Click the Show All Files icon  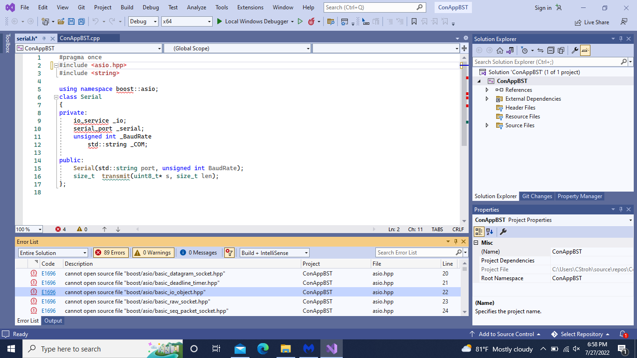(561, 50)
